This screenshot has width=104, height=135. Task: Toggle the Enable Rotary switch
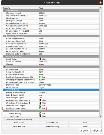click(40, 59)
